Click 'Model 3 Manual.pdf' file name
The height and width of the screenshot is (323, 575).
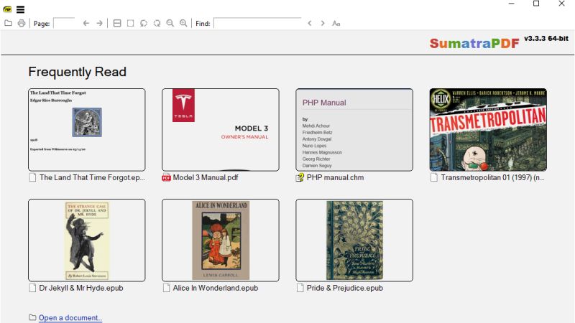pyautogui.click(x=206, y=177)
